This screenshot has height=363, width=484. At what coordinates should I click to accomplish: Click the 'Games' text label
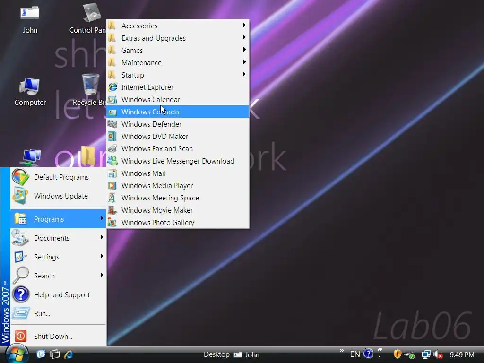(x=132, y=50)
